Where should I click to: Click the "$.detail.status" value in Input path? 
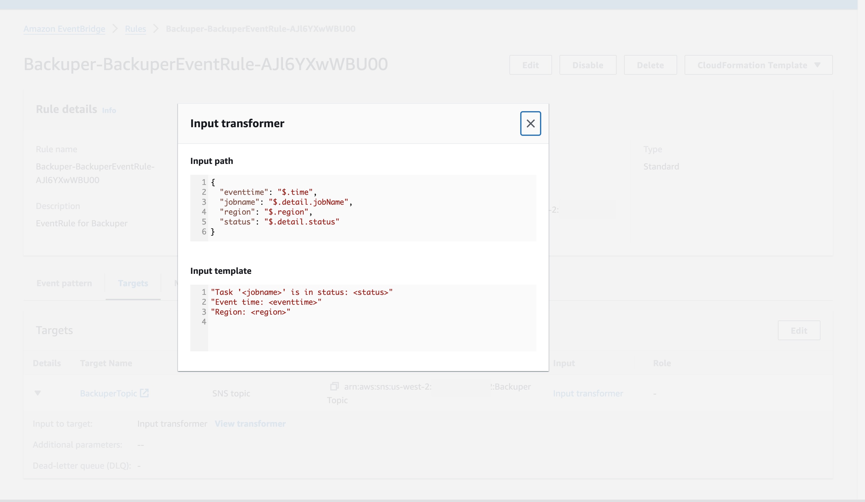pos(302,222)
